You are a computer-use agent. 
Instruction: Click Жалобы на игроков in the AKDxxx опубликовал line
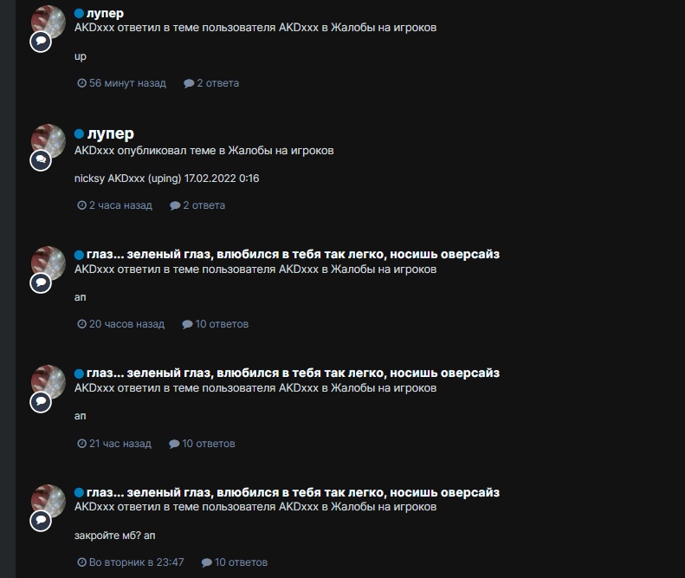[281, 151]
